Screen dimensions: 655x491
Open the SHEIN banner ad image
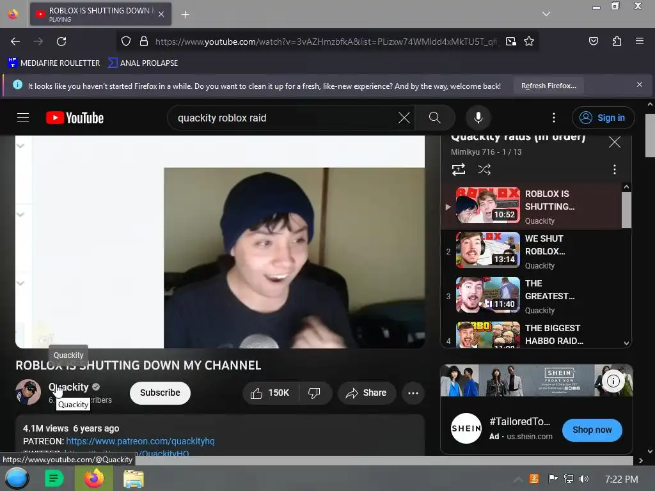click(537, 380)
